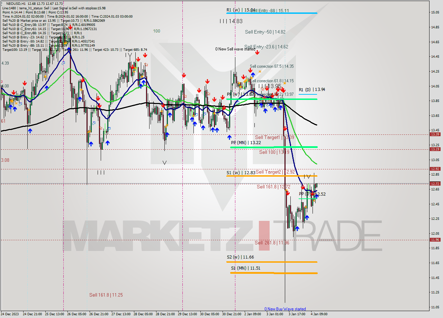Click the 'Sell Entry -23.6 | 14.62' label

point(266,47)
